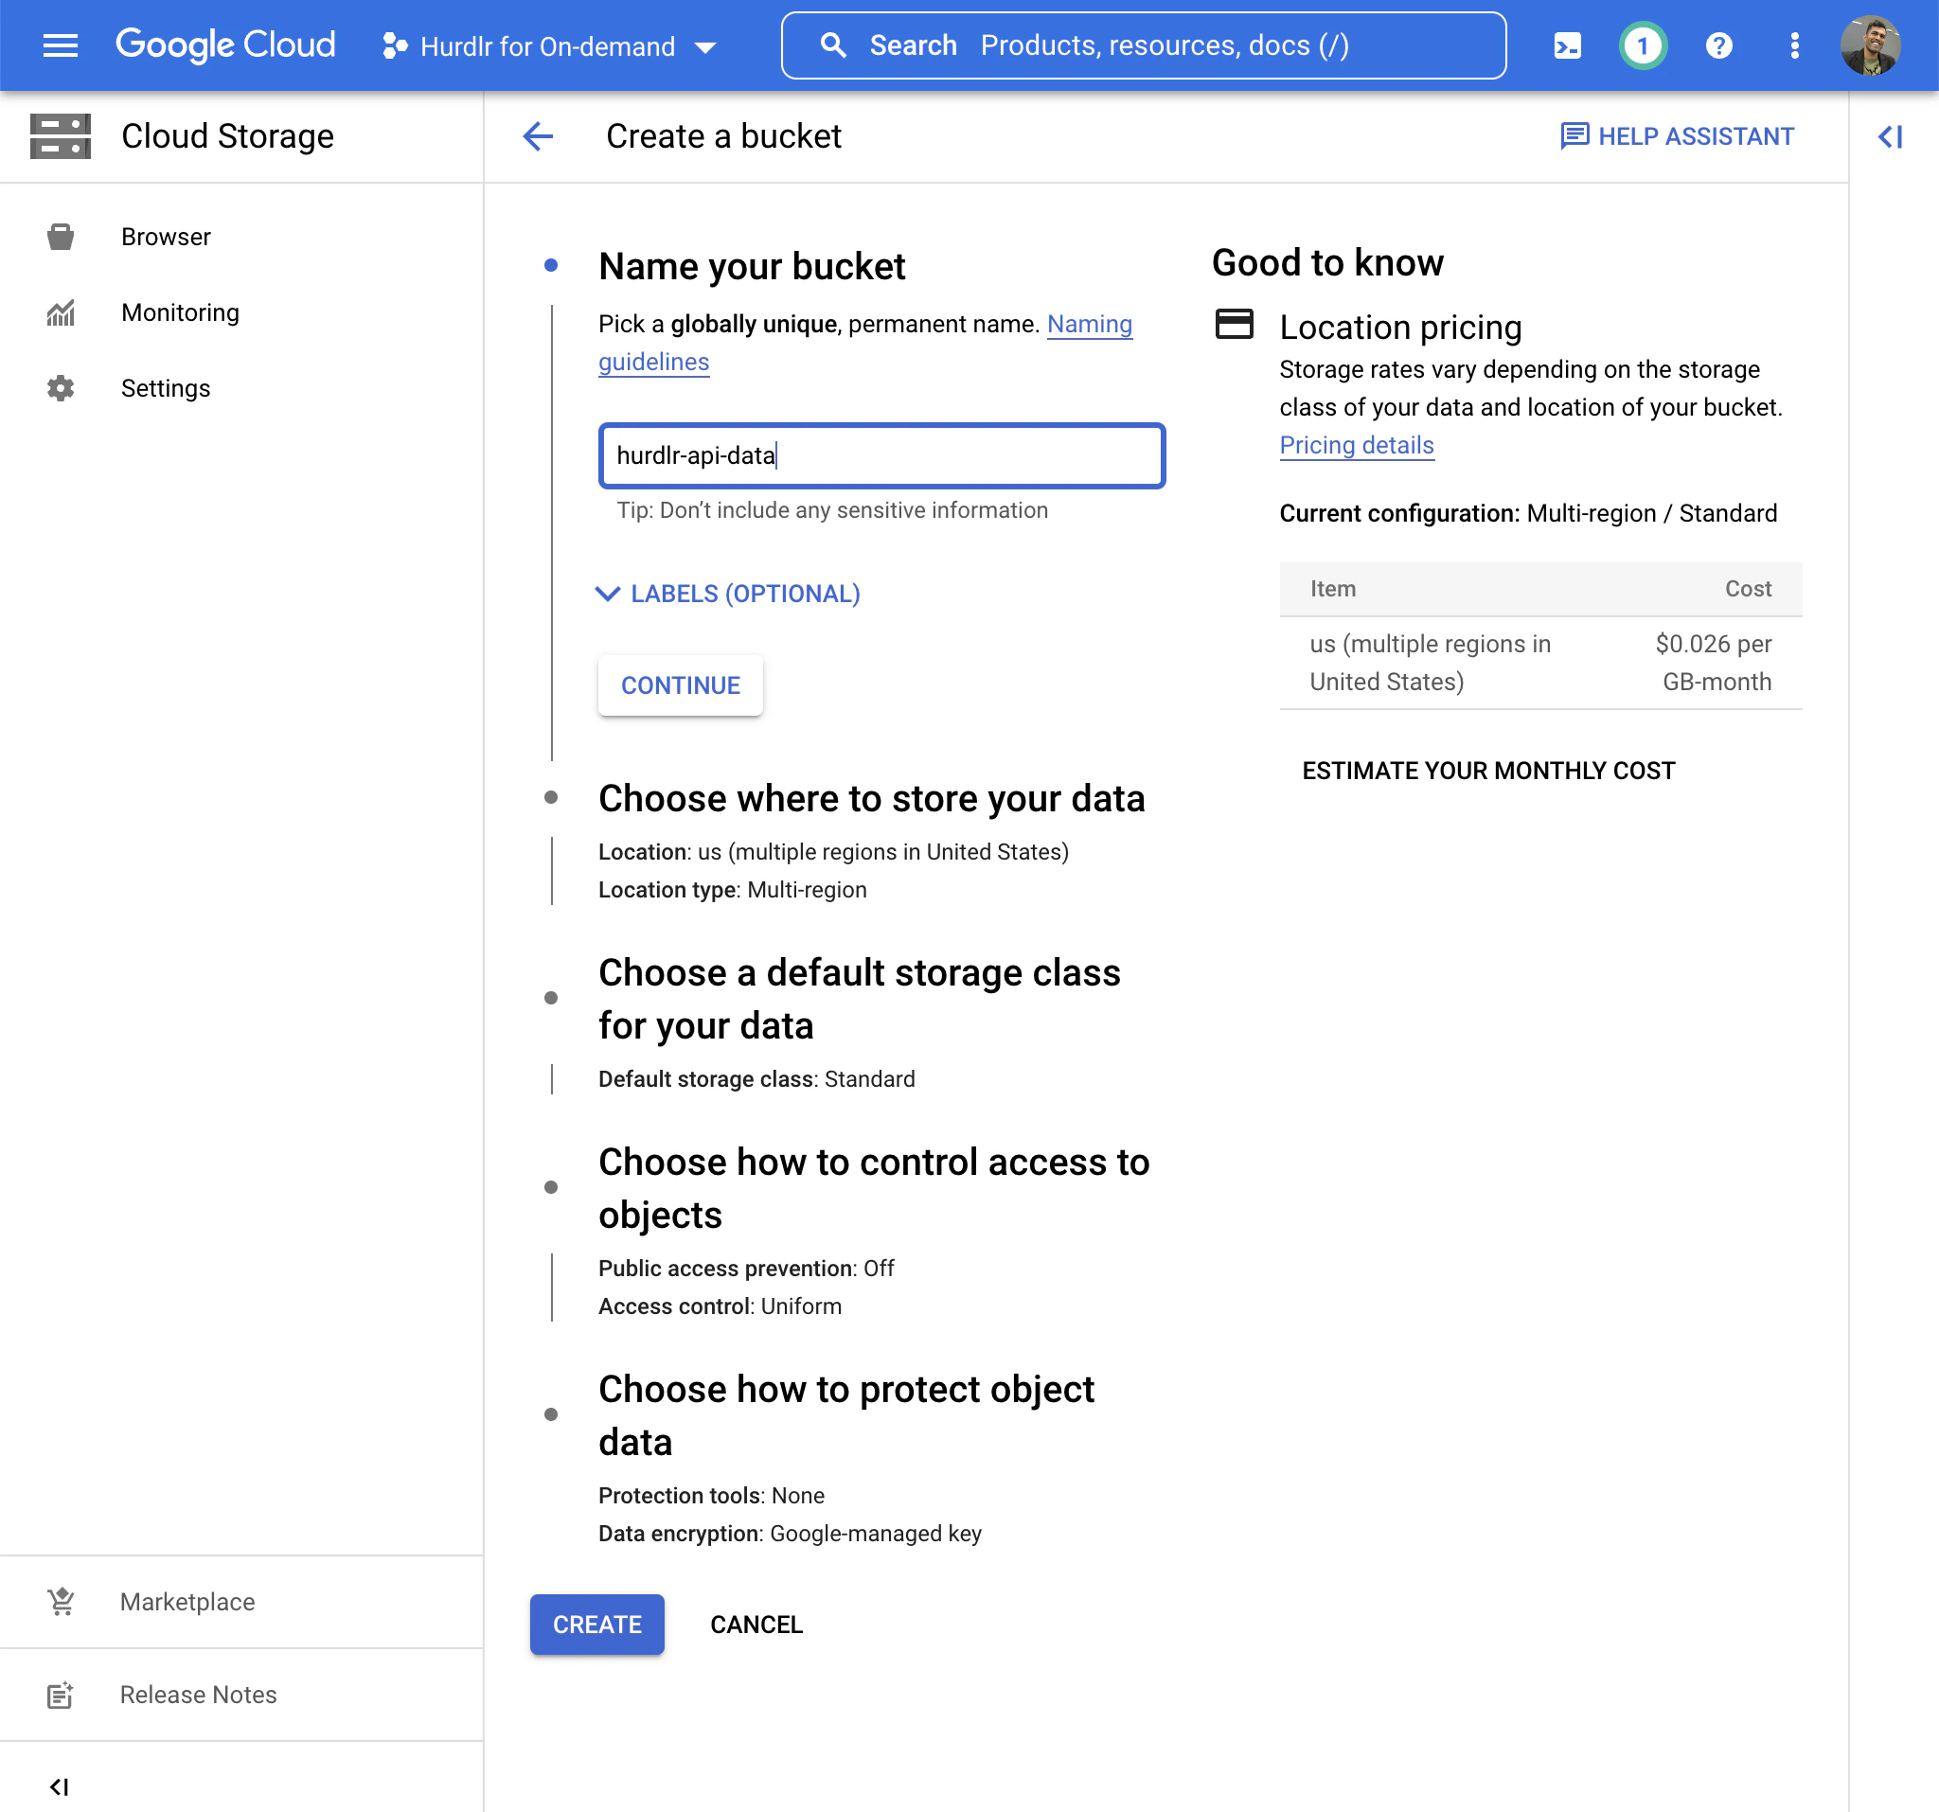Click the bucket name input field
This screenshot has height=1812, width=1939.
[x=881, y=455]
